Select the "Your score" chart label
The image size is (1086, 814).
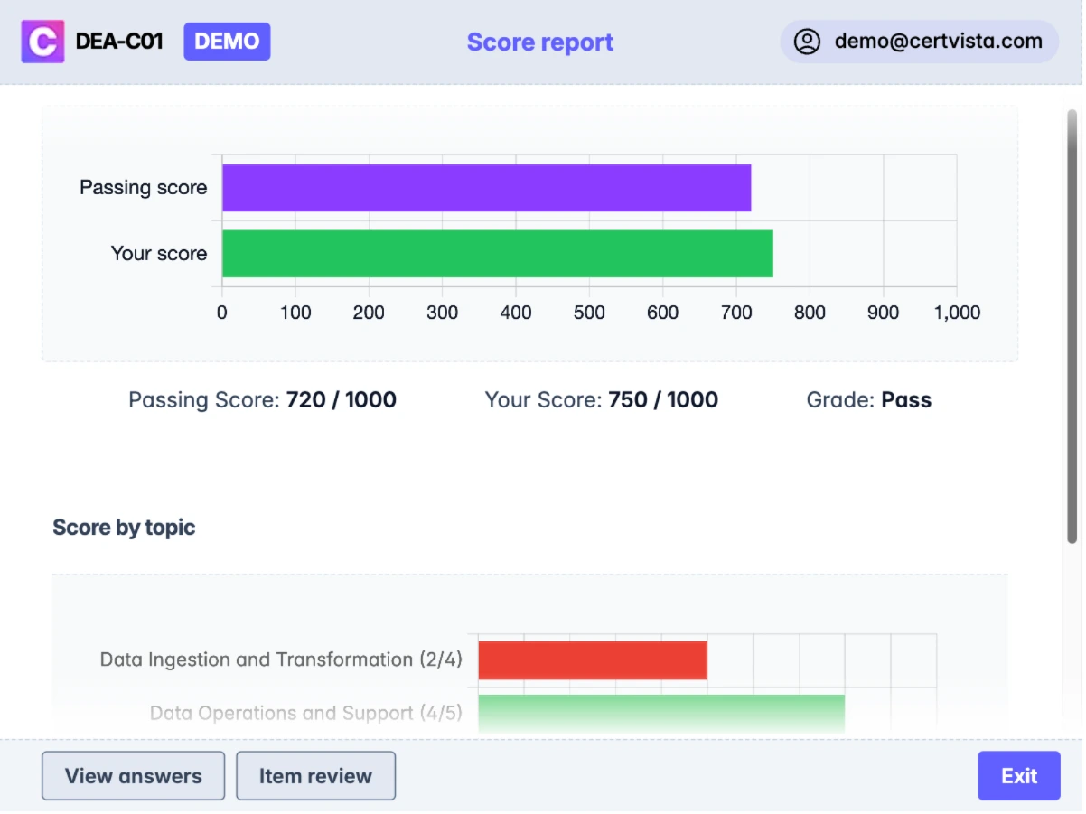(159, 254)
